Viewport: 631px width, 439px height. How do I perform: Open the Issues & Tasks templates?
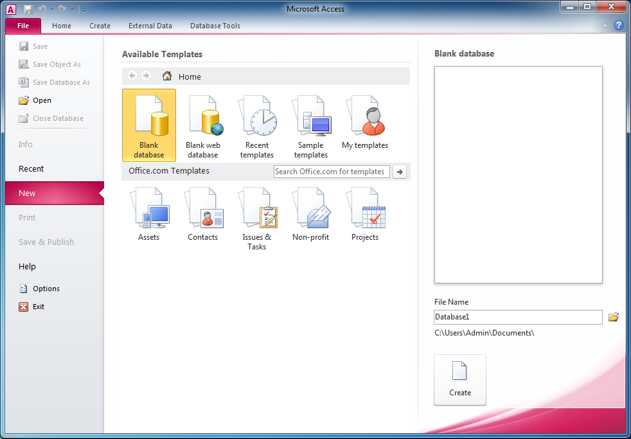tap(257, 217)
